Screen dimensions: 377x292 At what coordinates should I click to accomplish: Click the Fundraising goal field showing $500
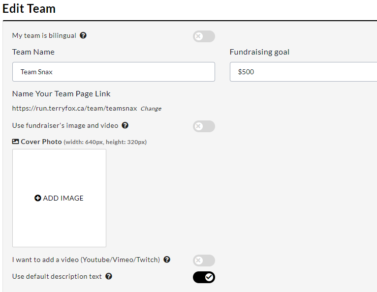point(304,72)
